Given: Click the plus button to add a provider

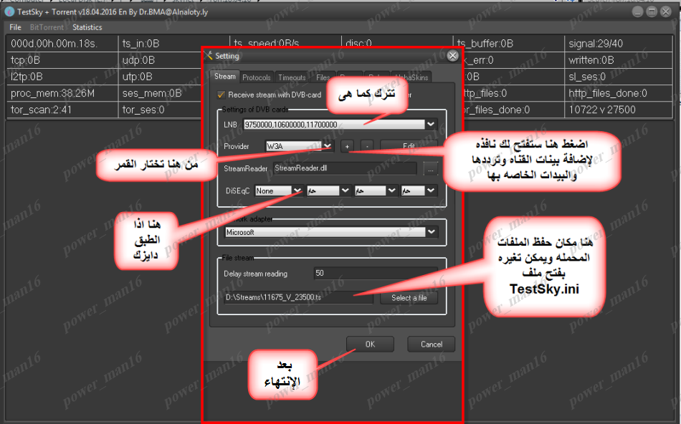Looking at the screenshot, I should 347,146.
